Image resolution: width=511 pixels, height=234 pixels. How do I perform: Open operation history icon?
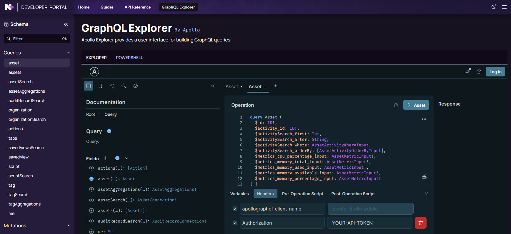(112, 86)
